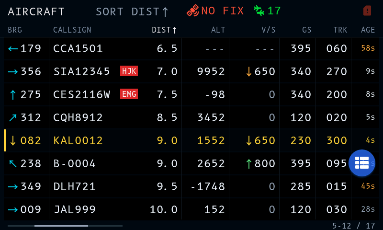Click bearing value 312
Image resolution: width=383 pixels, height=230 pixels.
point(31,117)
